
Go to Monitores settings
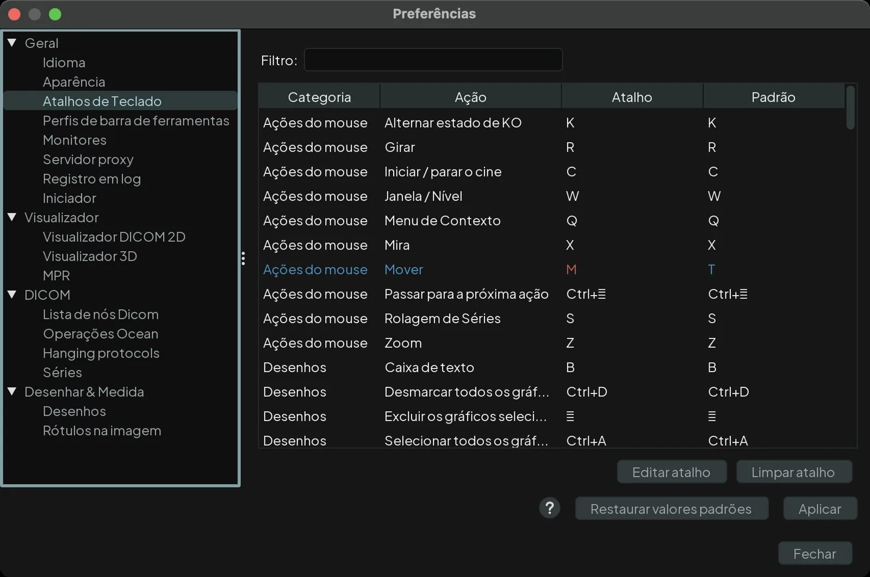(74, 140)
